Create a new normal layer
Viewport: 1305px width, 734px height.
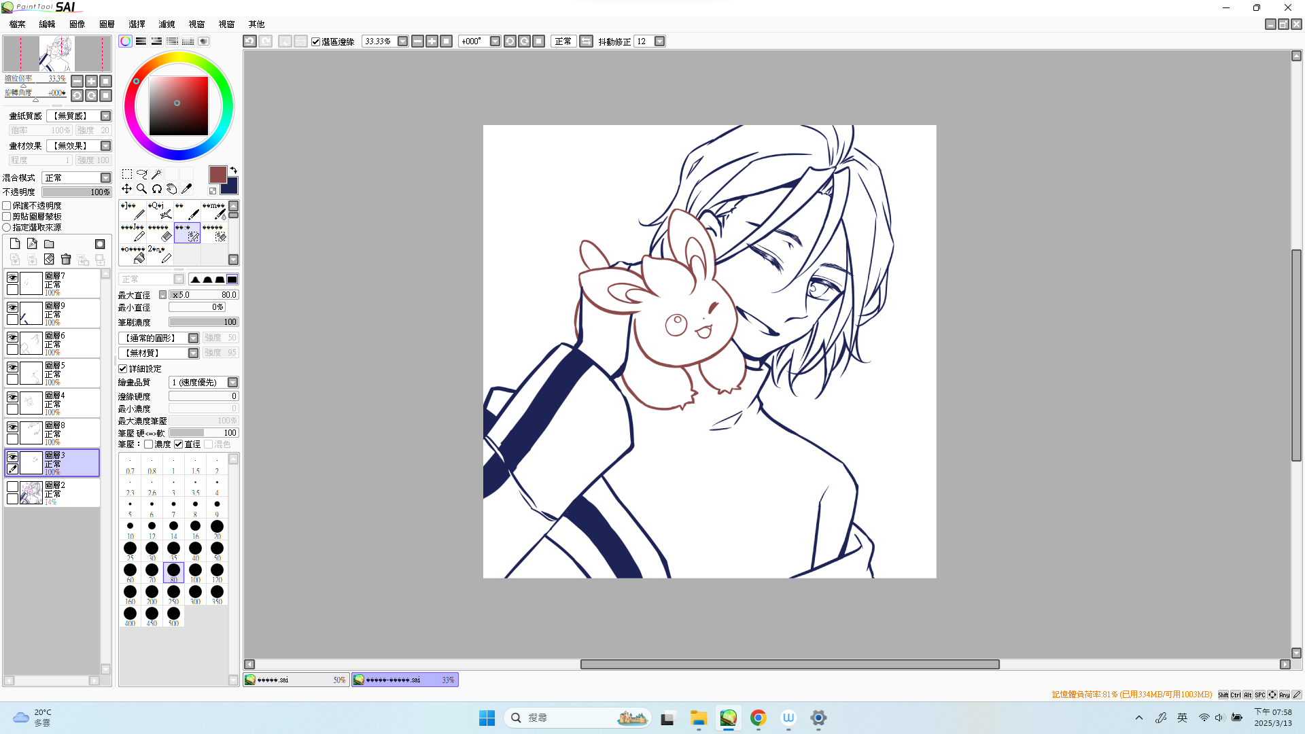click(15, 244)
